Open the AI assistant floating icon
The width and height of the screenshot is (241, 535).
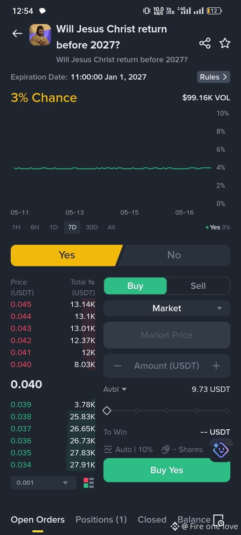[221, 450]
